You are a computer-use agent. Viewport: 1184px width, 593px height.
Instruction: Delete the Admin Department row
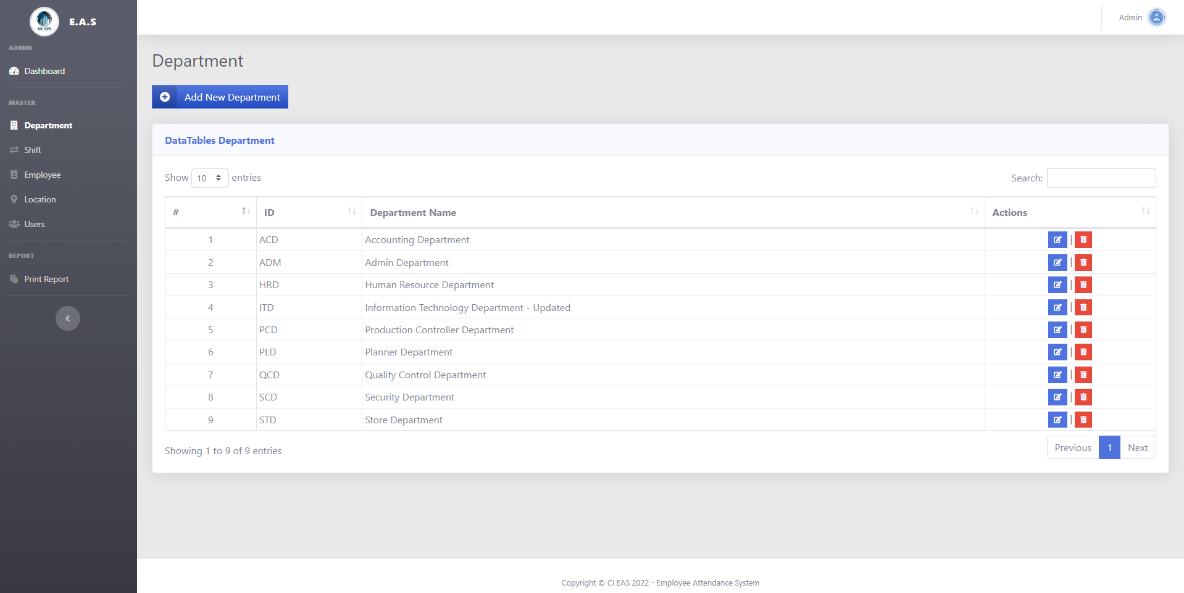[1083, 263]
